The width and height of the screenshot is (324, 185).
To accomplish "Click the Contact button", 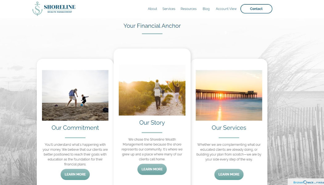I will (x=256, y=9).
